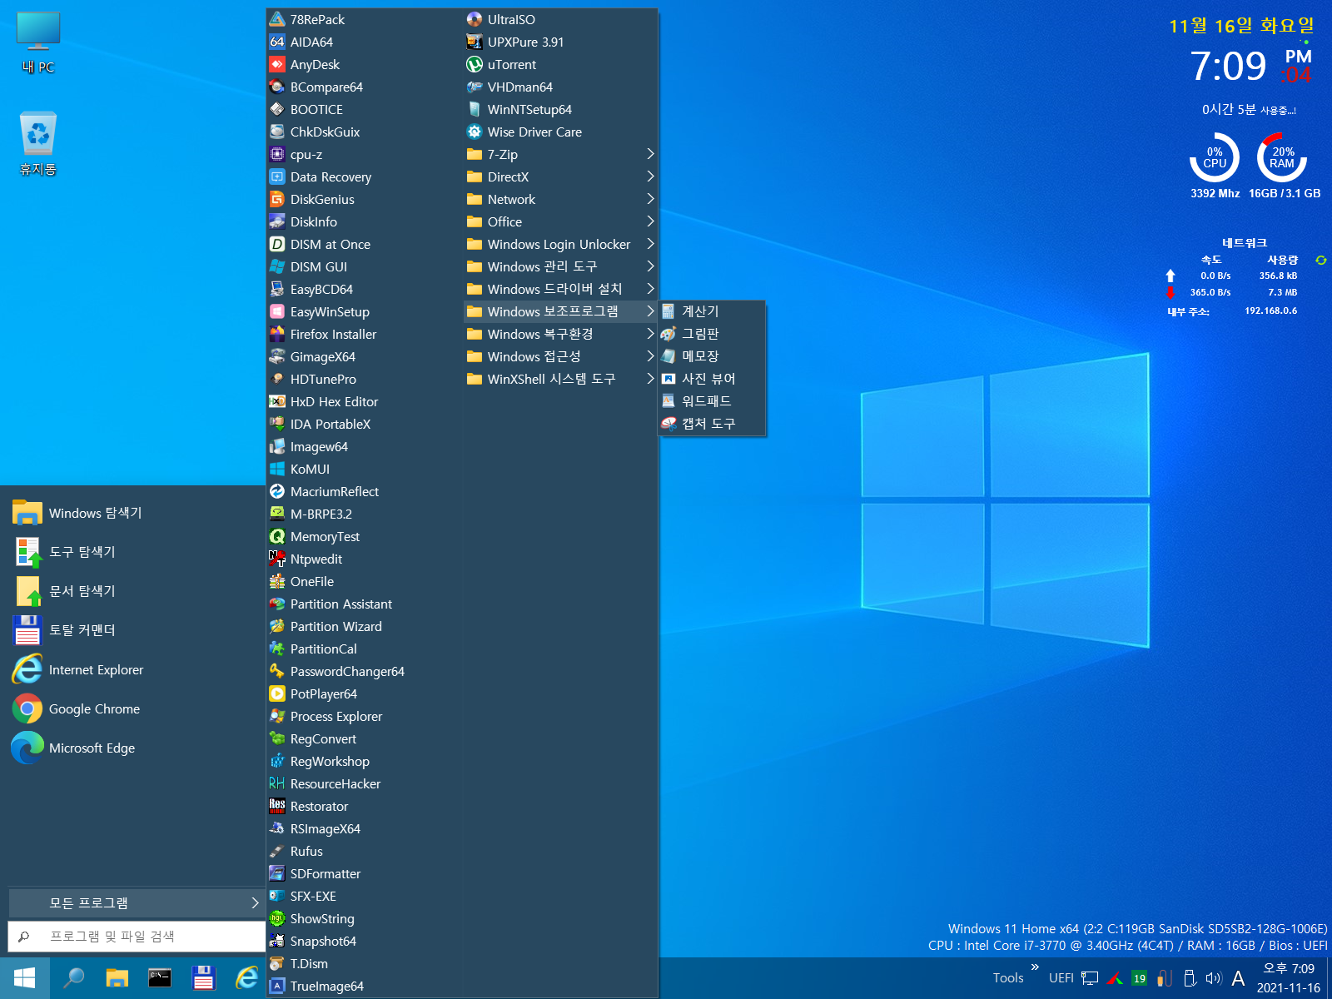Select 휴지통 desktop icon
The height and width of the screenshot is (999, 1332).
pyautogui.click(x=38, y=143)
